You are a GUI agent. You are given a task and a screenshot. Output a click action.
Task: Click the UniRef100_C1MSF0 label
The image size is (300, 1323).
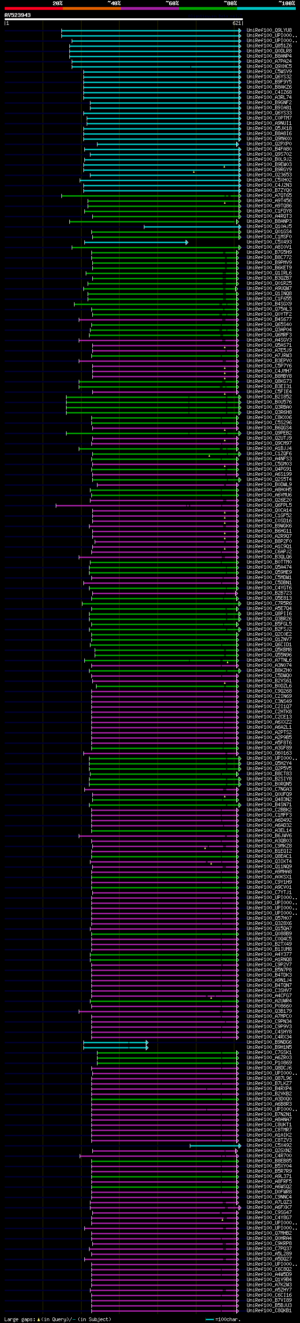(x=269, y=237)
